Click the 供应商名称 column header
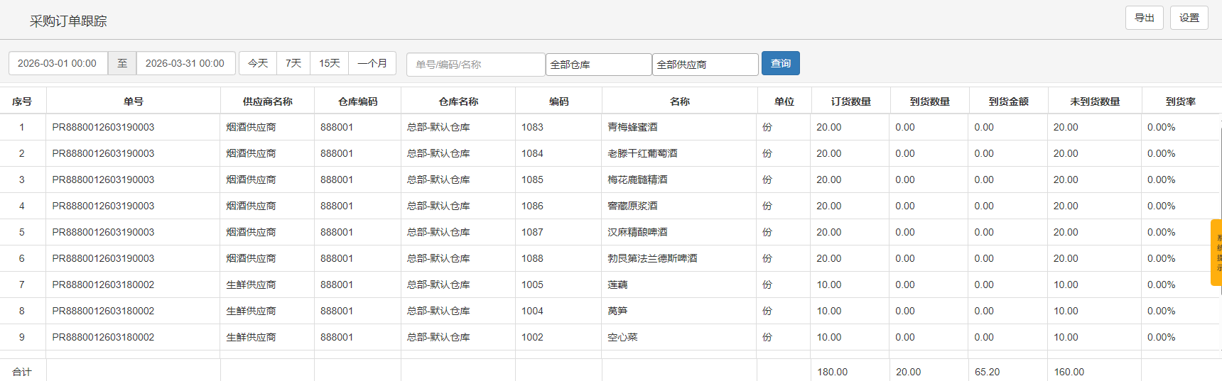 [267, 101]
